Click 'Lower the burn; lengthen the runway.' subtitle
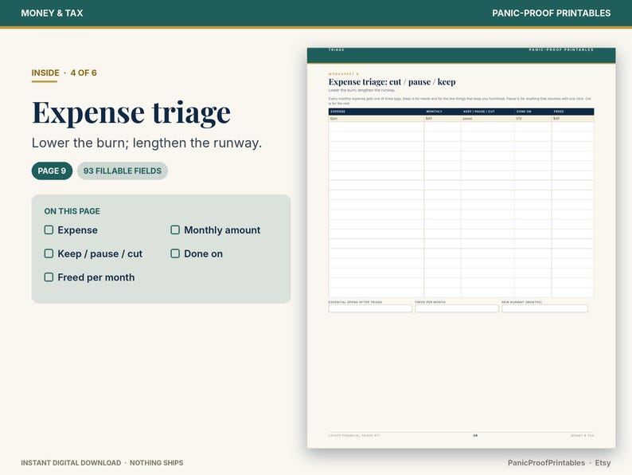632x475 pixels. (x=146, y=143)
